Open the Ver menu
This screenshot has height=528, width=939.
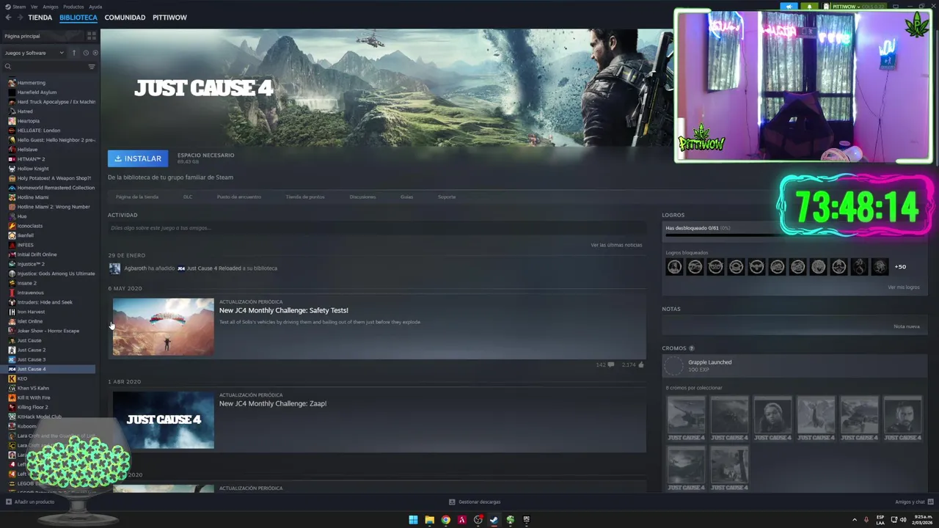click(34, 7)
